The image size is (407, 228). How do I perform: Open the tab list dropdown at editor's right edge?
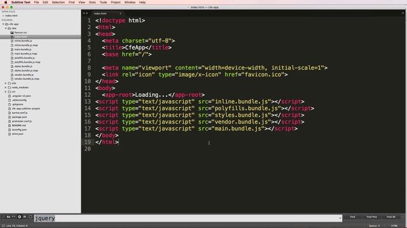point(403,13)
